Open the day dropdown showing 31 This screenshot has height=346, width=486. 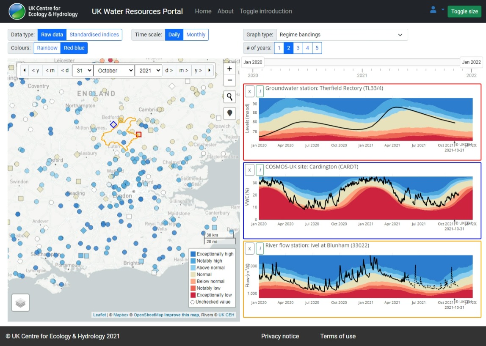click(83, 70)
